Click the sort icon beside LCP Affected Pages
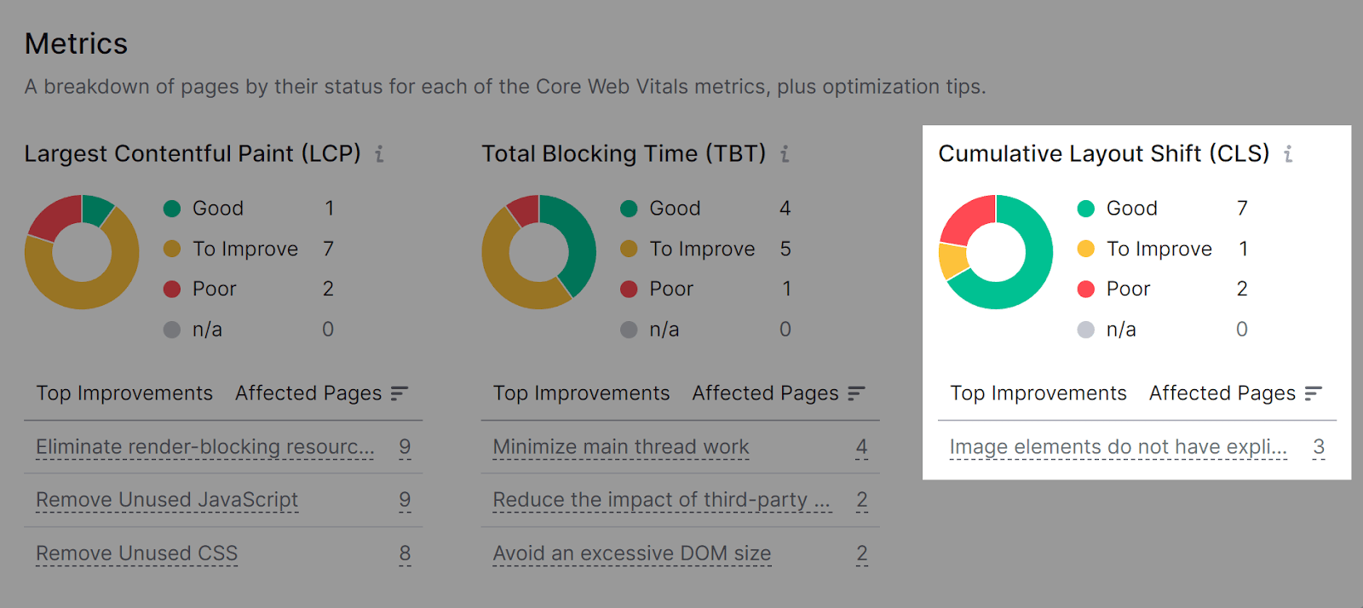 (400, 393)
